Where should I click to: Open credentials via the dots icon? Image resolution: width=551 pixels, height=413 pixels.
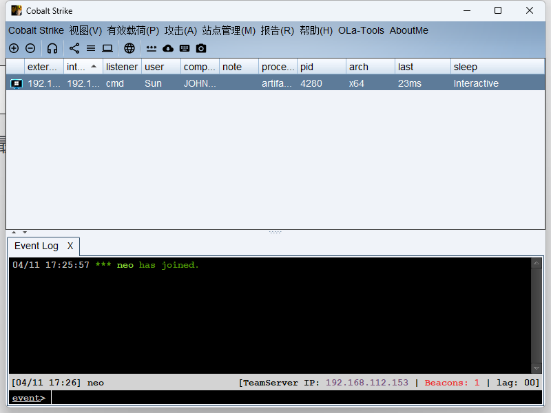click(x=151, y=48)
